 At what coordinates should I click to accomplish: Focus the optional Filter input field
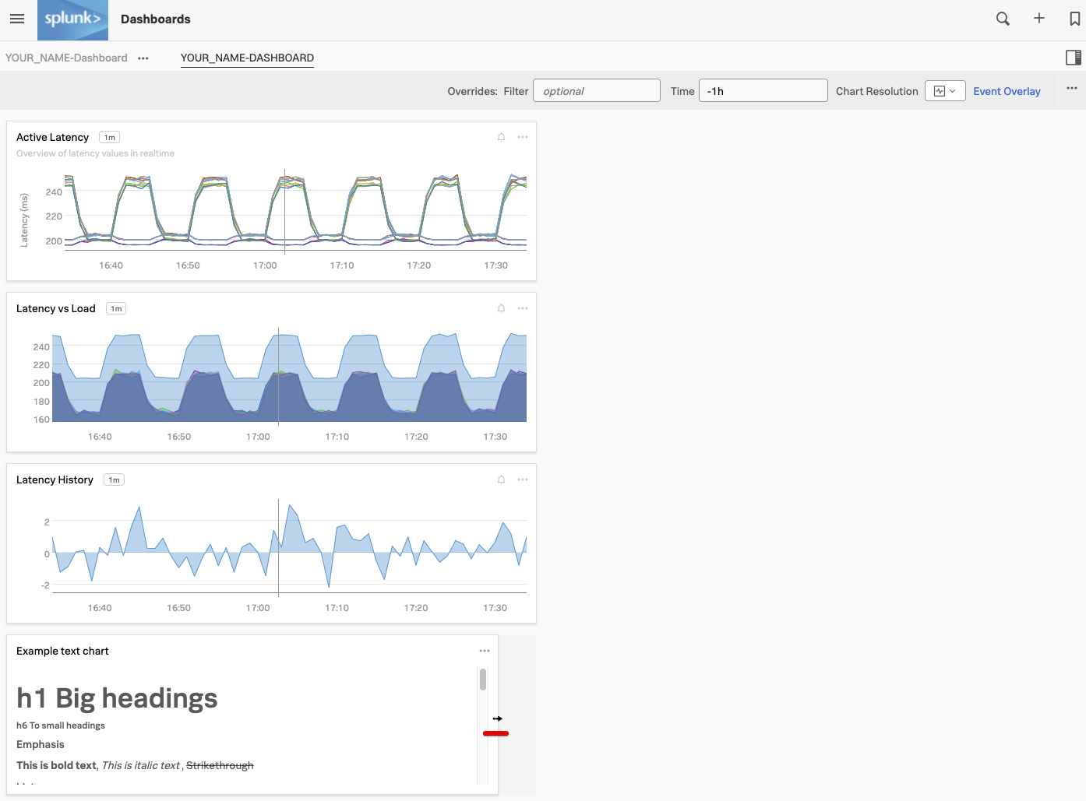(597, 90)
